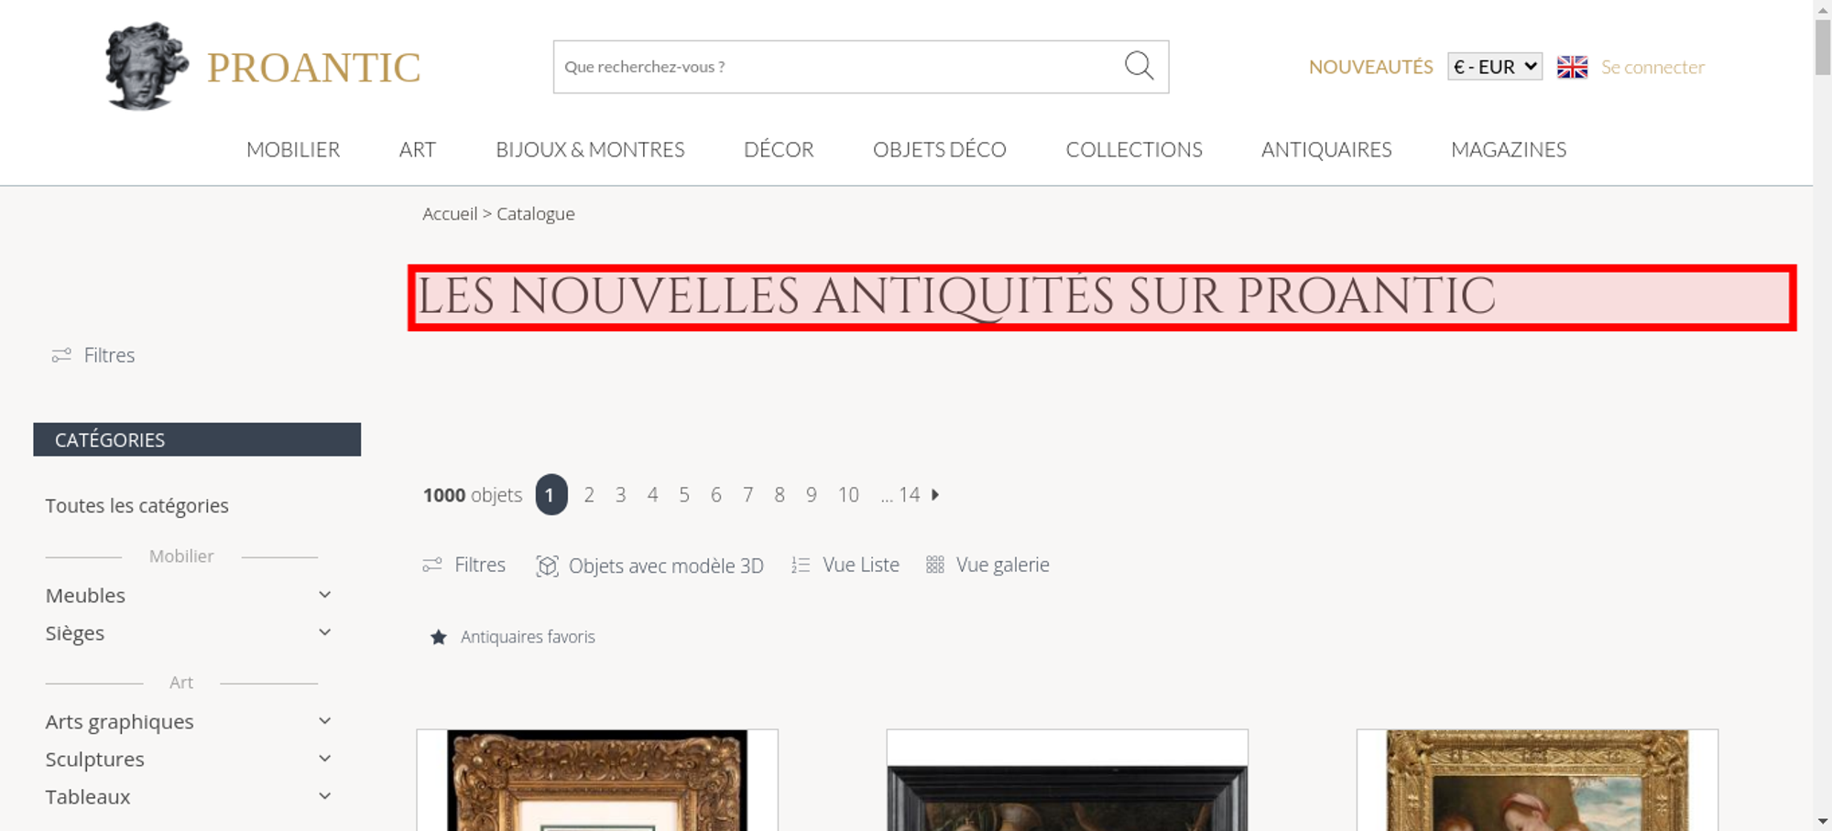Open the EUR currency dropdown

(1495, 67)
